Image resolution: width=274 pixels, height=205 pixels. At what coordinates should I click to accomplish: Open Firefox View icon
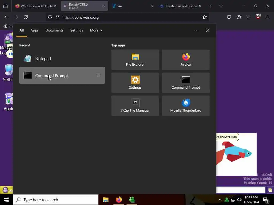coord(5,6)
